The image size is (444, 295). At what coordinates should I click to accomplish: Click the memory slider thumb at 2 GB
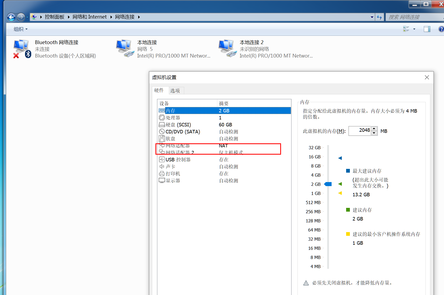[x=328, y=184]
